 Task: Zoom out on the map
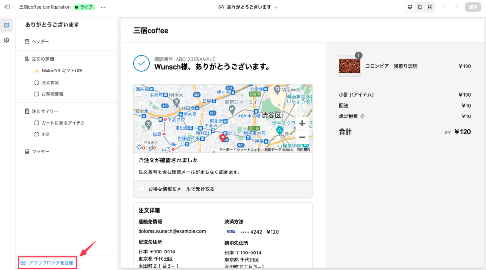(302, 137)
